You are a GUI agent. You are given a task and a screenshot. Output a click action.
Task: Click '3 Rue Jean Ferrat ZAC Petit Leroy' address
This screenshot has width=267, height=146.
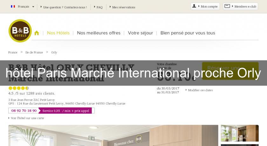pyautogui.click(x=31, y=100)
